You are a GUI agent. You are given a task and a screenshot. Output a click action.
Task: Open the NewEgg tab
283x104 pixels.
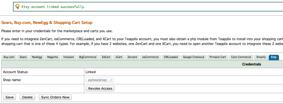(x=37, y=57)
